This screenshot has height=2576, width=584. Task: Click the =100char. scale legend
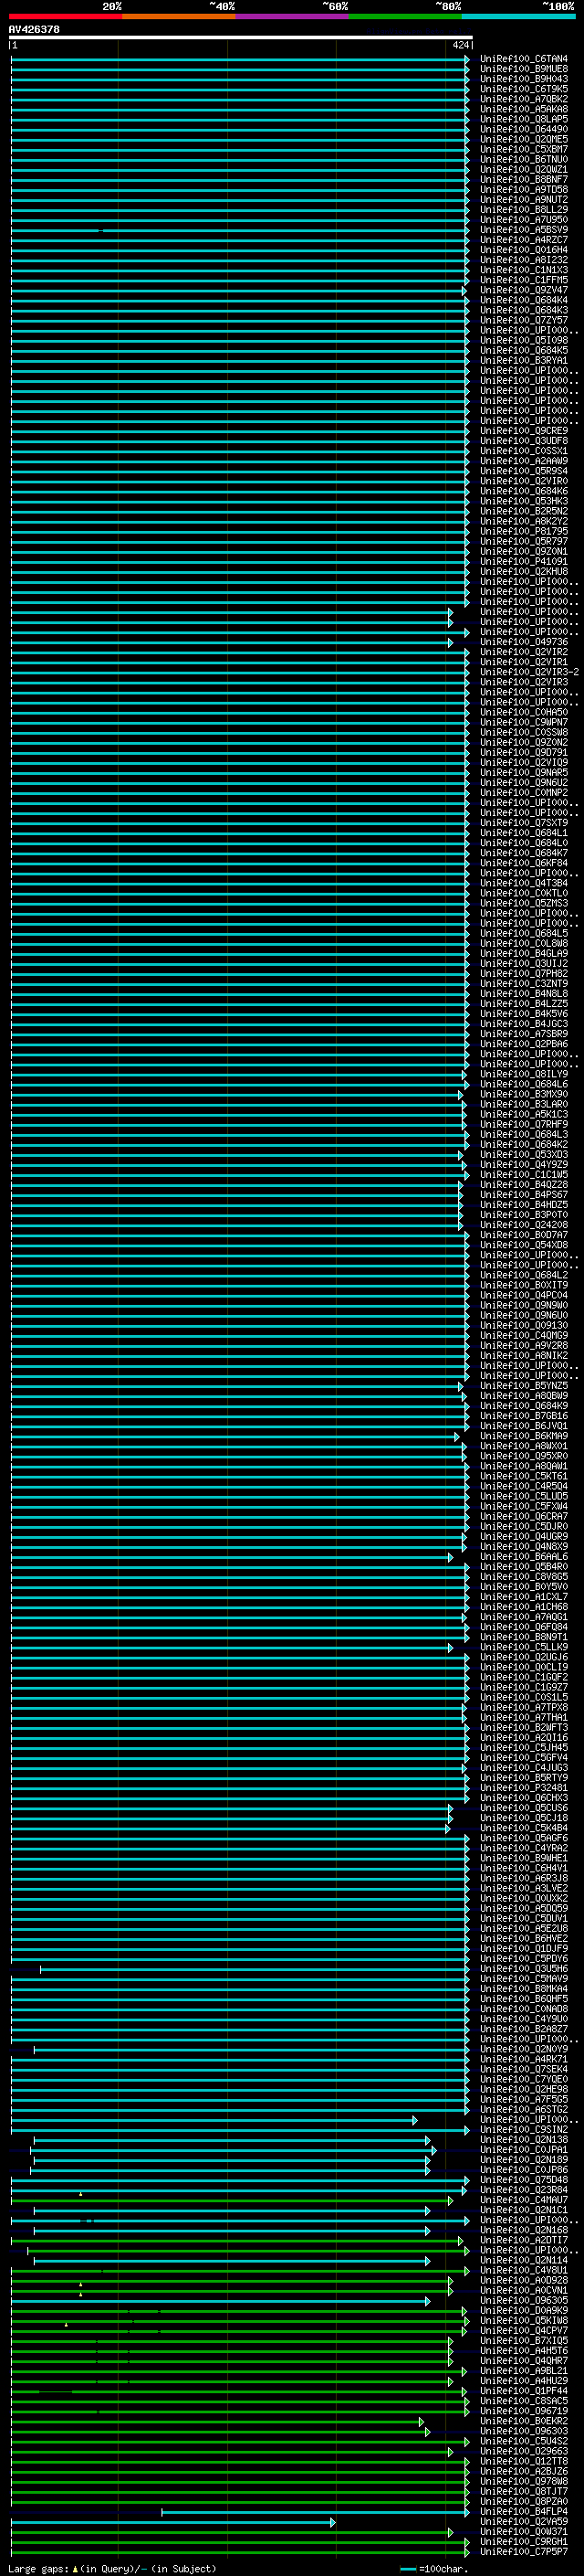[x=433, y=2568]
